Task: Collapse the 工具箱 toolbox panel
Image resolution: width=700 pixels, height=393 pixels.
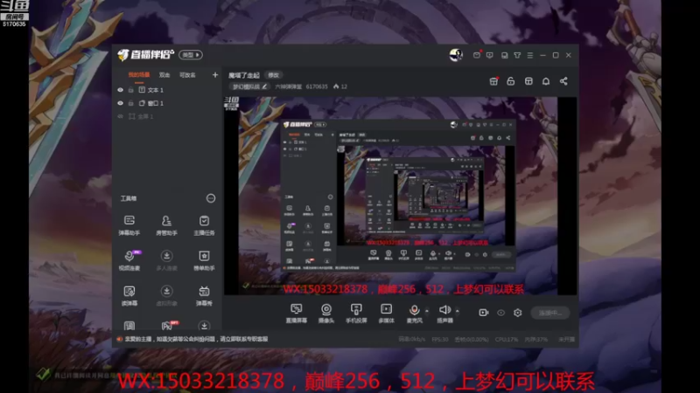Action: click(x=211, y=198)
